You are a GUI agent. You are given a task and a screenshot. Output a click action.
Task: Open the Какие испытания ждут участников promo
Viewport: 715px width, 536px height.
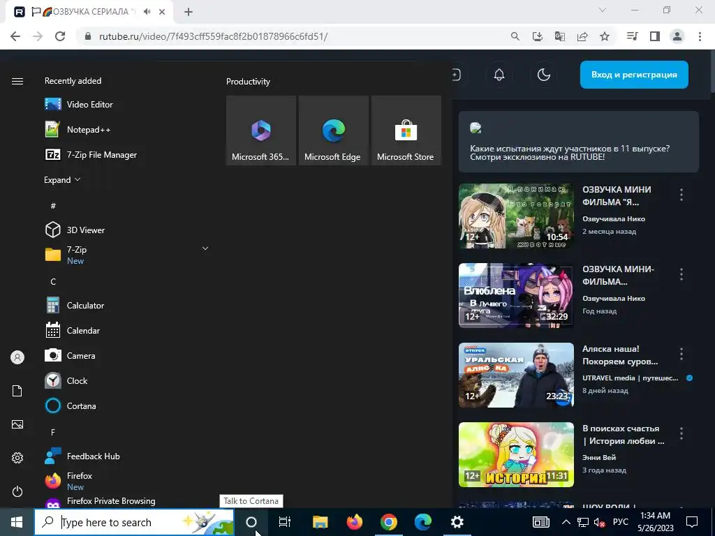pyautogui.click(x=578, y=142)
